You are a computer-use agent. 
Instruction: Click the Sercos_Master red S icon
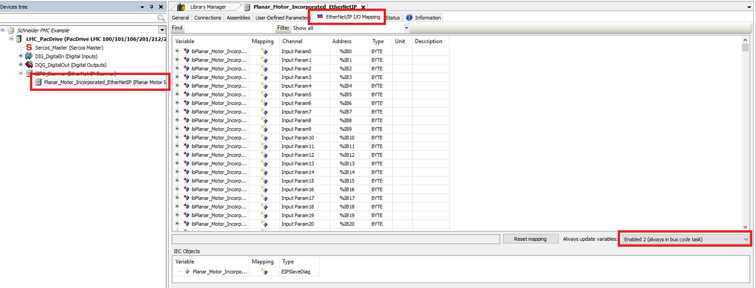click(x=29, y=47)
